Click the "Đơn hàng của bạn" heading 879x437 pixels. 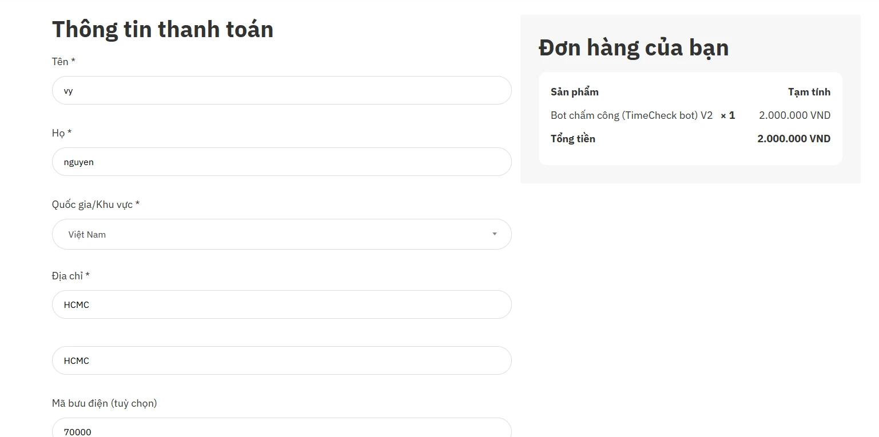pyautogui.click(x=634, y=48)
